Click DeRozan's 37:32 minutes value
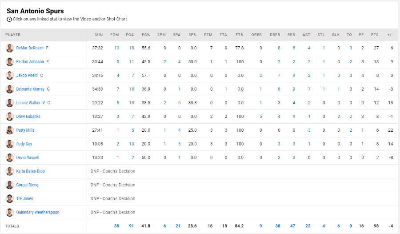 tap(97, 48)
